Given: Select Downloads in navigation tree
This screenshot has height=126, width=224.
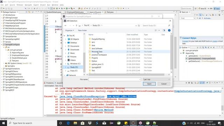Looking at the screenshot, I should click(x=75, y=50).
